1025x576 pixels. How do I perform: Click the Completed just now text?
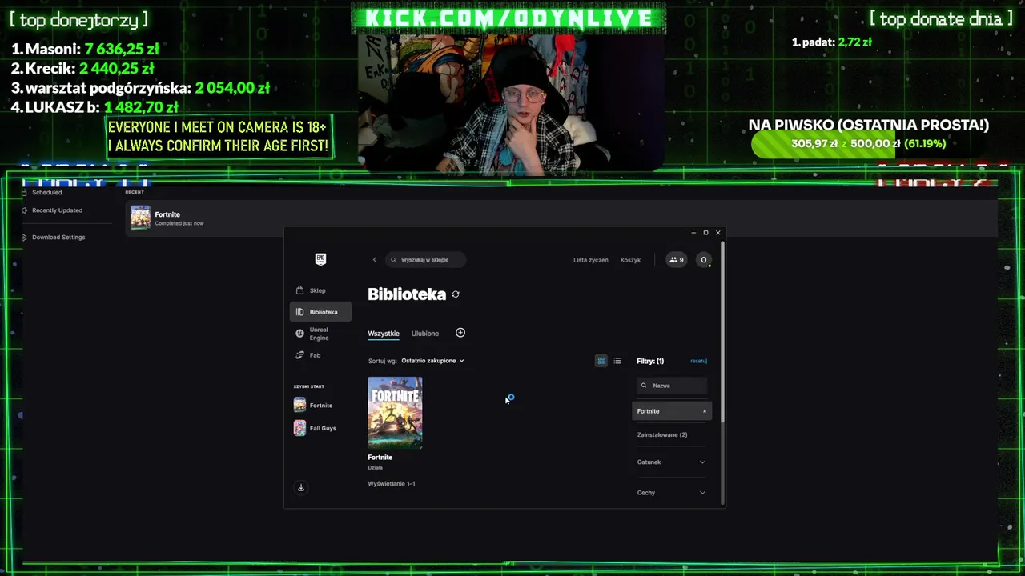pos(179,223)
